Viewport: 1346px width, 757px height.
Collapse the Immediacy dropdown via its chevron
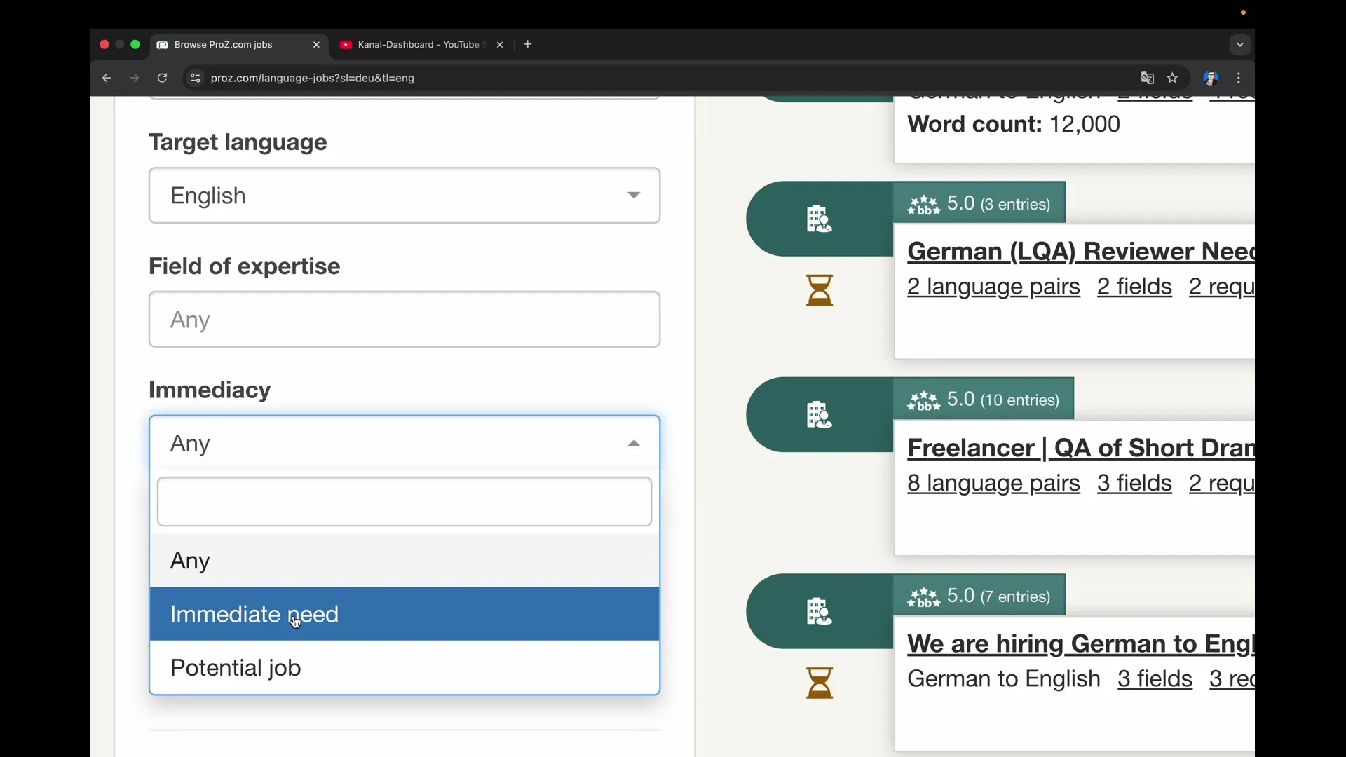click(x=633, y=444)
